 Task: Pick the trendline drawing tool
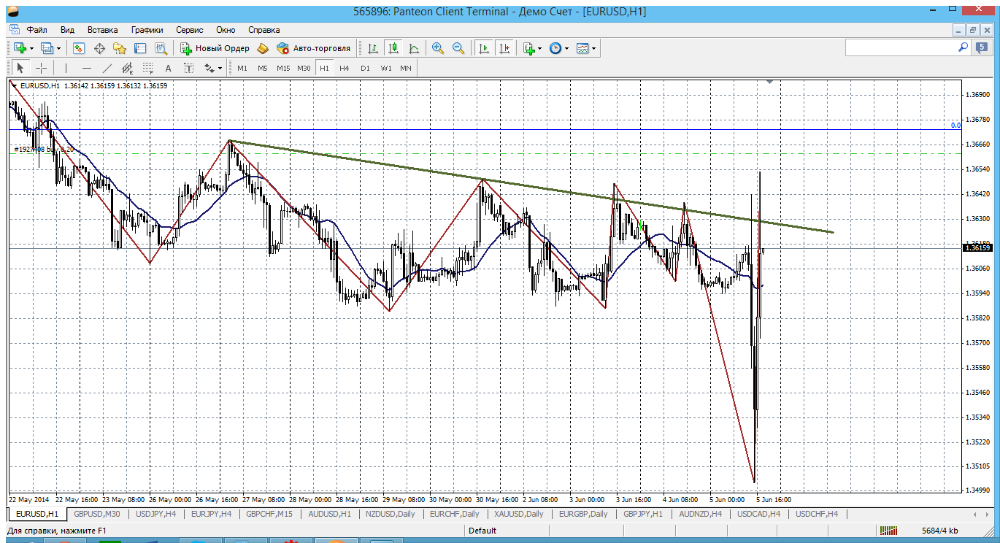click(x=107, y=68)
